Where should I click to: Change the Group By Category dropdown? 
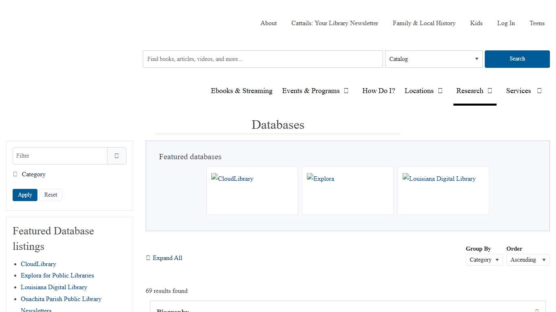click(x=484, y=260)
